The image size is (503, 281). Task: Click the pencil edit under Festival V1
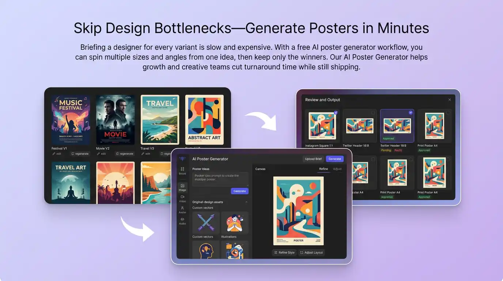(x=56, y=154)
